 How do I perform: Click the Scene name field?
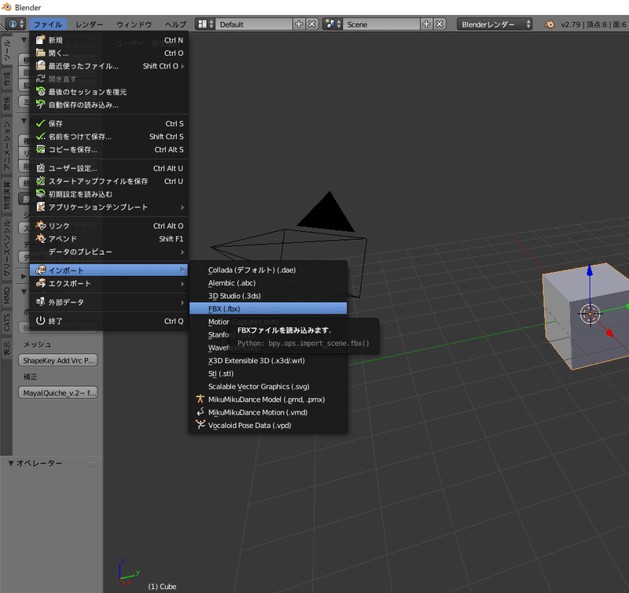tap(381, 24)
